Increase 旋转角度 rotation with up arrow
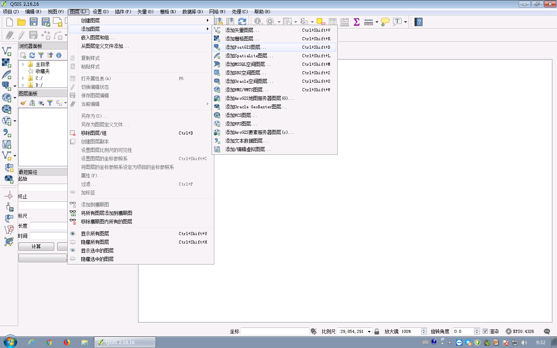 pyautogui.click(x=477, y=330)
